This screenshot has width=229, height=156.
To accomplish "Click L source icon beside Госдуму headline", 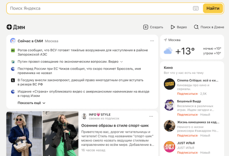I will (x=13, y=80).
